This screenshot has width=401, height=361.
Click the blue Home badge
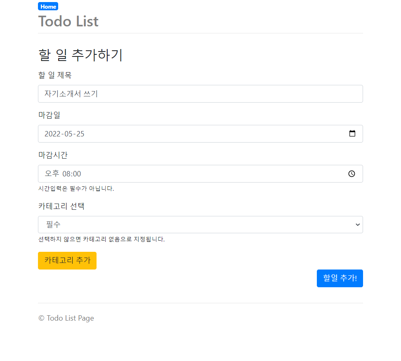[48, 6]
